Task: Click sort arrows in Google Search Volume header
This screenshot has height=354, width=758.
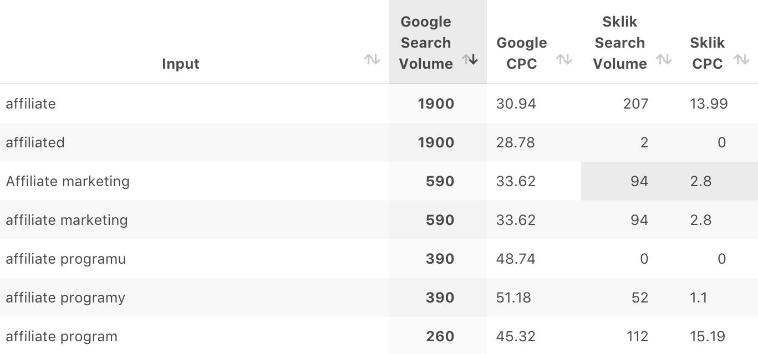Action: (x=470, y=59)
